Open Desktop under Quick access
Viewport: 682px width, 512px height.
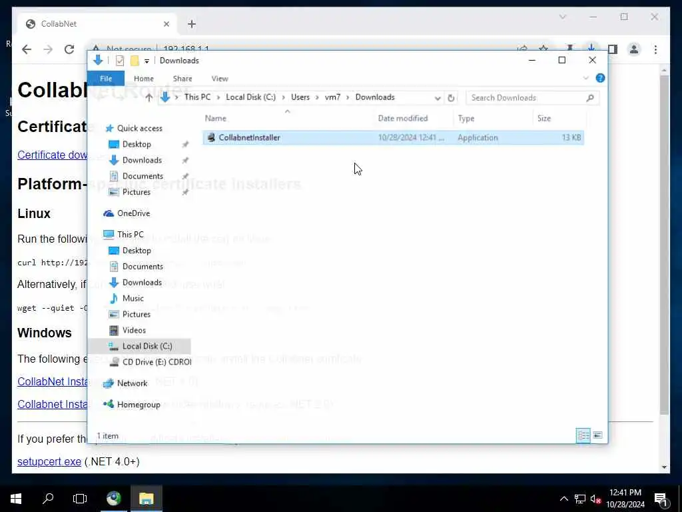[x=137, y=144]
